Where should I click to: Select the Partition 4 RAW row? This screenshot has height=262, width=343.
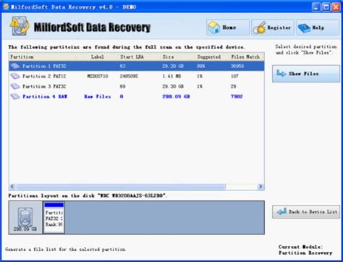(x=137, y=96)
